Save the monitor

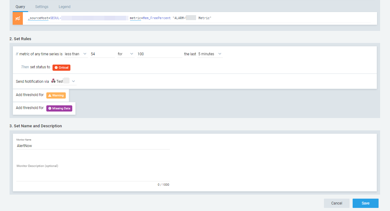tap(365, 203)
